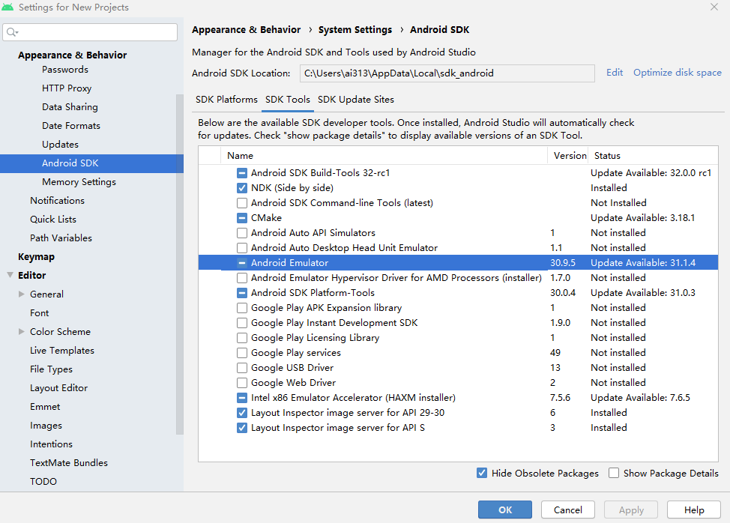Switch to SDK Platforms tab
Screen dimensions: 730x523
pos(226,100)
